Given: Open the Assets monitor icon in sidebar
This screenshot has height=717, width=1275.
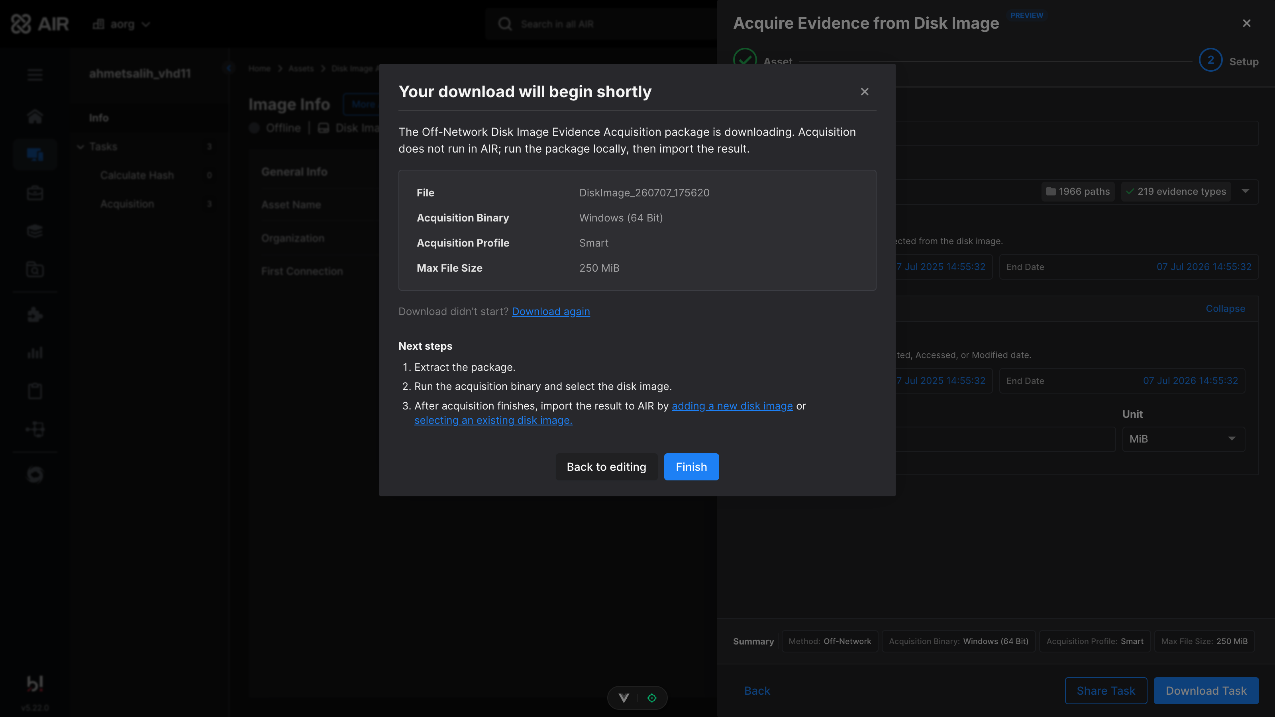Looking at the screenshot, I should [35, 155].
